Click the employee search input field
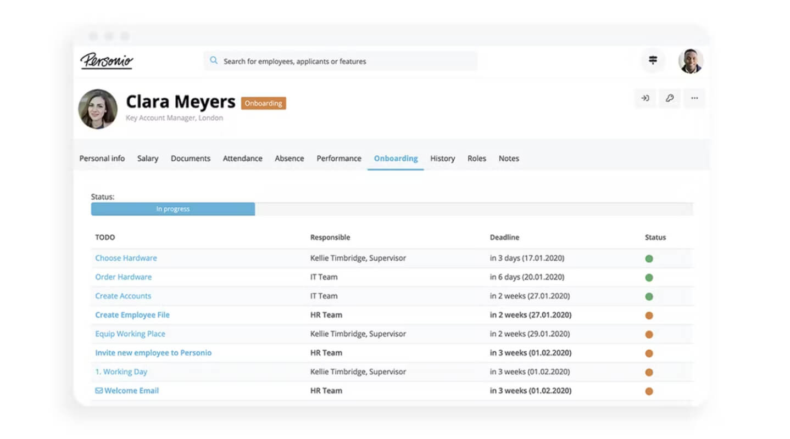 [341, 61]
